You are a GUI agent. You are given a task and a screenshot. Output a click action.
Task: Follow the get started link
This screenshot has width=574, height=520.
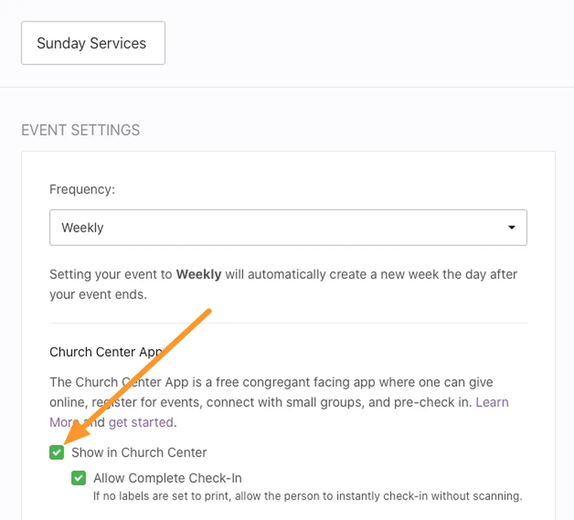pyautogui.click(x=141, y=422)
